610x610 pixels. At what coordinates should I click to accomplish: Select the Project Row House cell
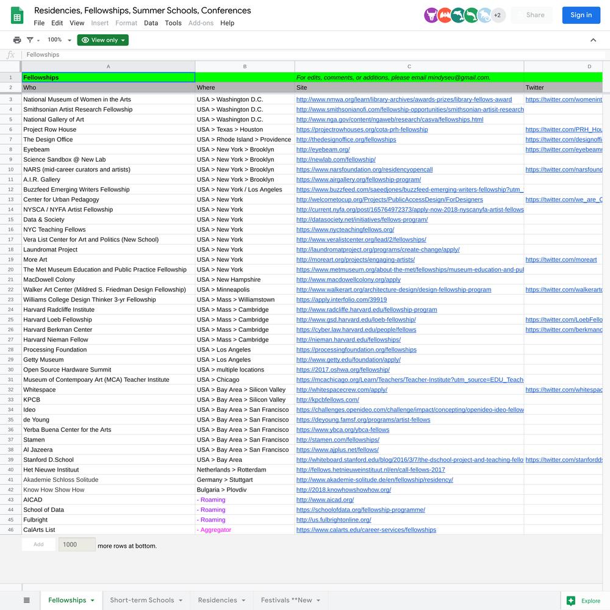click(x=108, y=129)
